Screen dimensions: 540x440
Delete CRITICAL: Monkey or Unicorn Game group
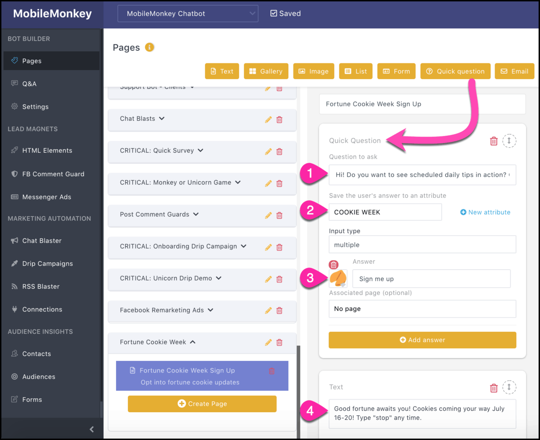click(x=279, y=183)
